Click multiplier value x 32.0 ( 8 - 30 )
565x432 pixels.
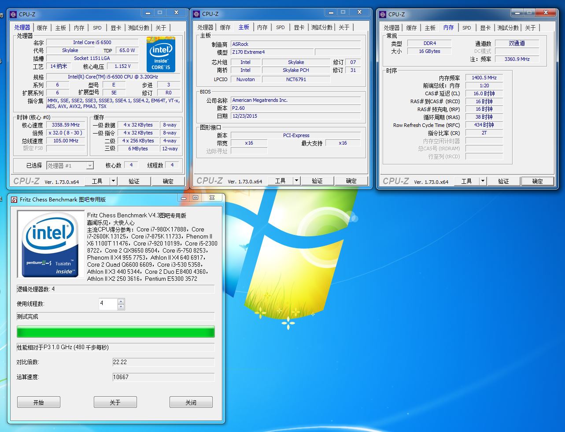coord(66,133)
